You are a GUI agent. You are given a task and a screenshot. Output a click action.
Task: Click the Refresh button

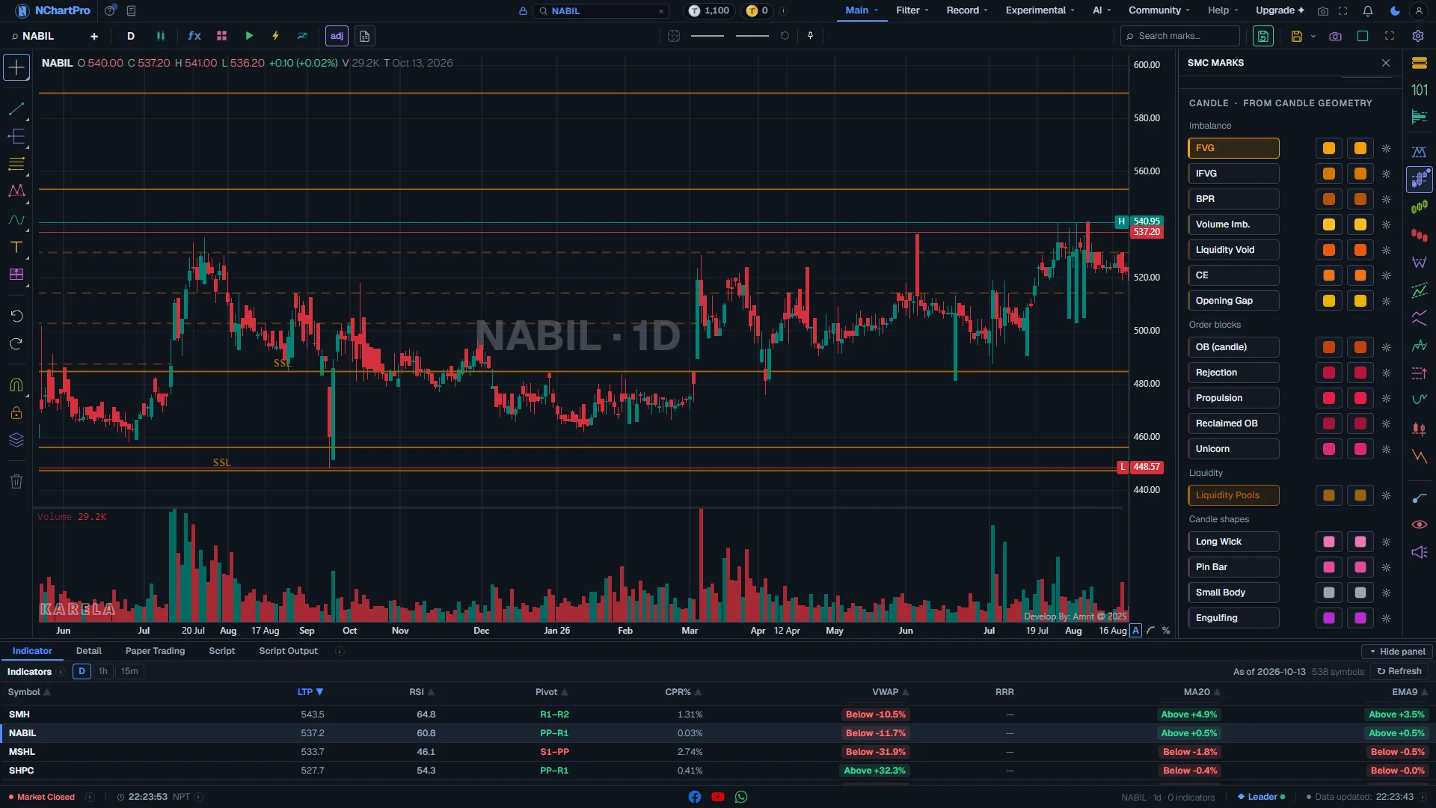1399,671
